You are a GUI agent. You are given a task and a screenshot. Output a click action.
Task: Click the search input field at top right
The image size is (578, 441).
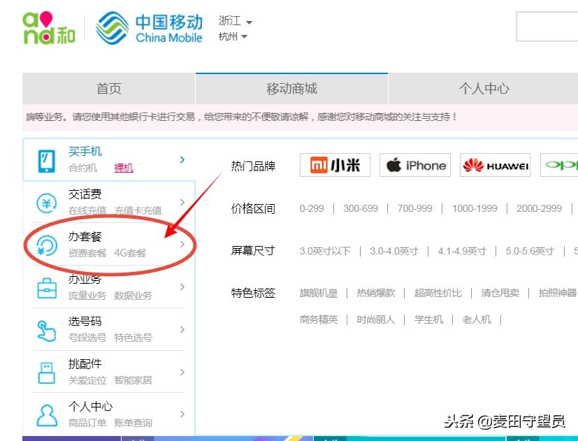tap(547, 27)
